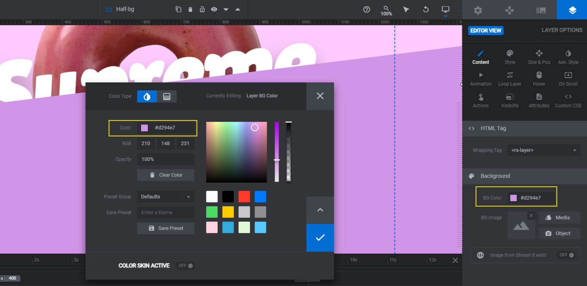Pick the green preset swatch
The height and width of the screenshot is (286, 587).
coord(212,212)
